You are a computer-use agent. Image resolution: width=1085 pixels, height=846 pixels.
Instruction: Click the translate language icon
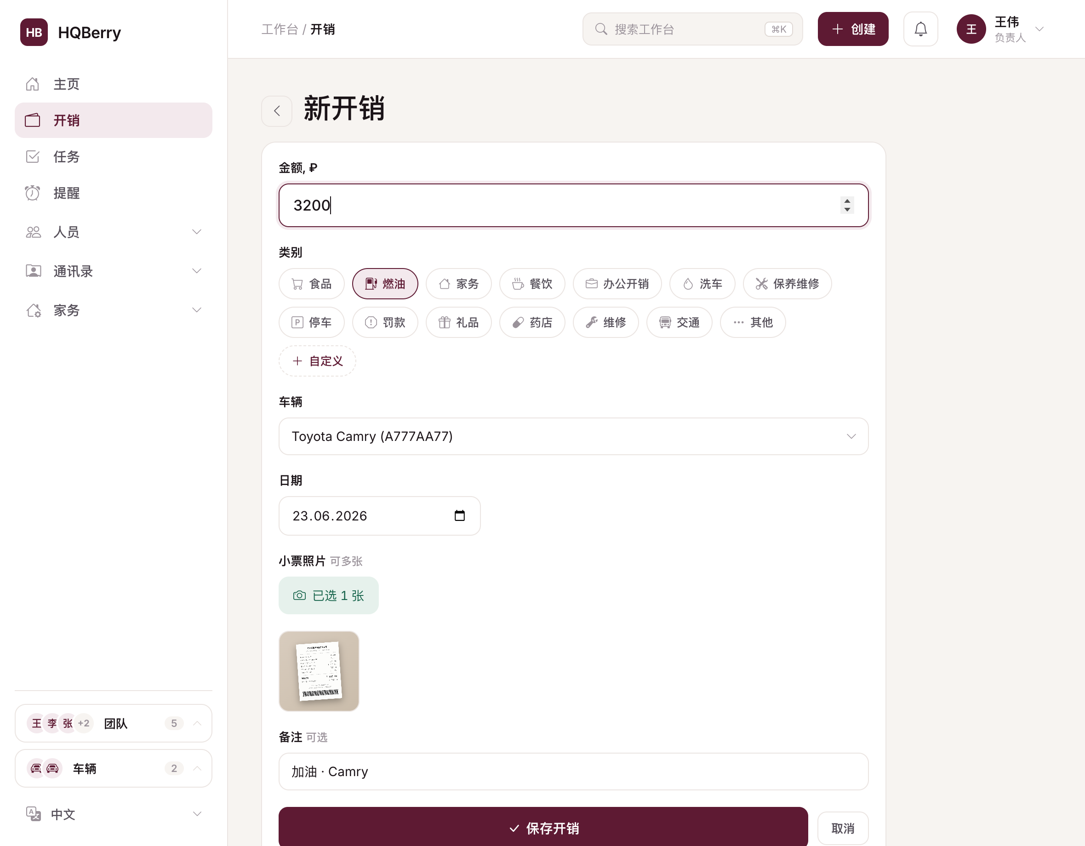[x=33, y=814]
